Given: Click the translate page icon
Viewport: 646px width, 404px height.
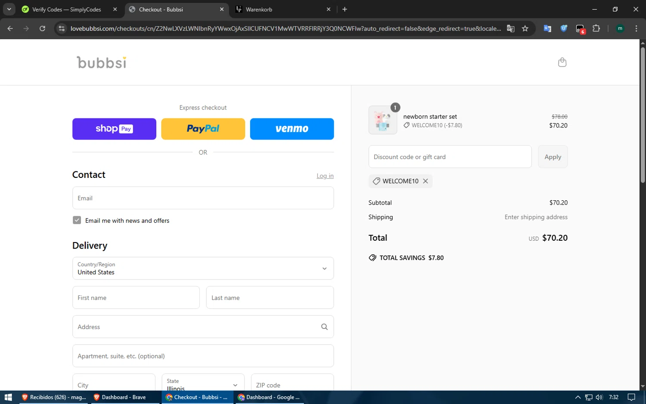Looking at the screenshot, I should click(511, 28).
